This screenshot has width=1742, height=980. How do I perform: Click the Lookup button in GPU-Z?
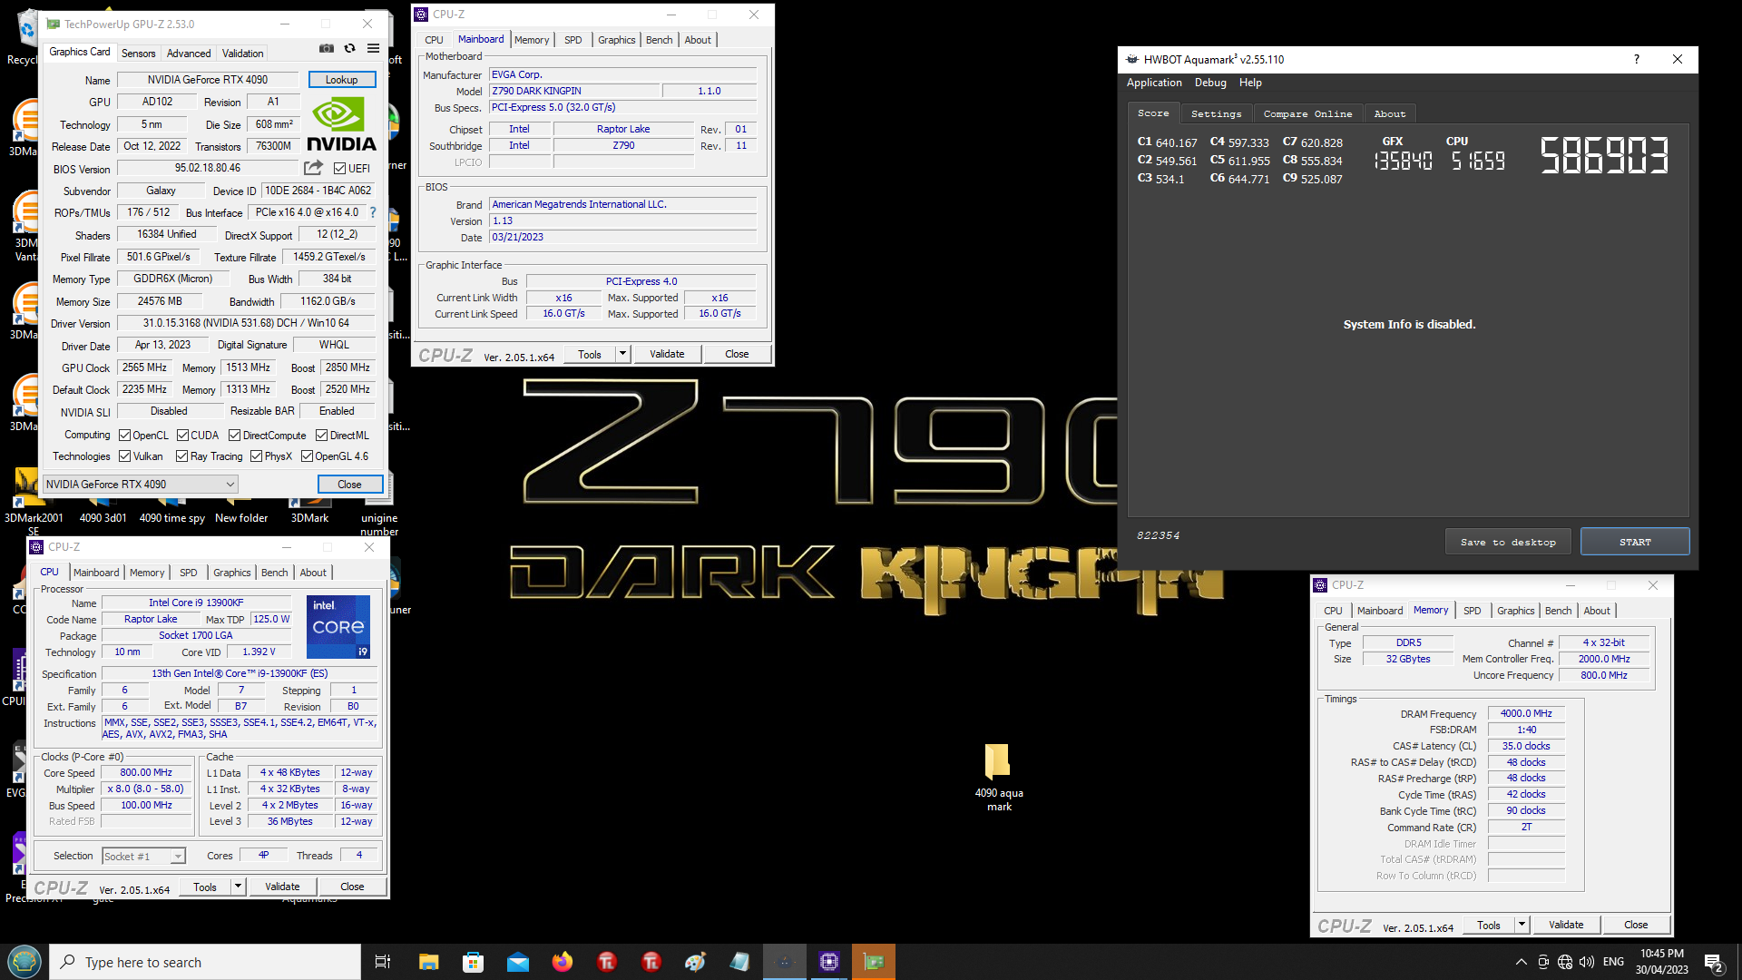click(342, 80)
